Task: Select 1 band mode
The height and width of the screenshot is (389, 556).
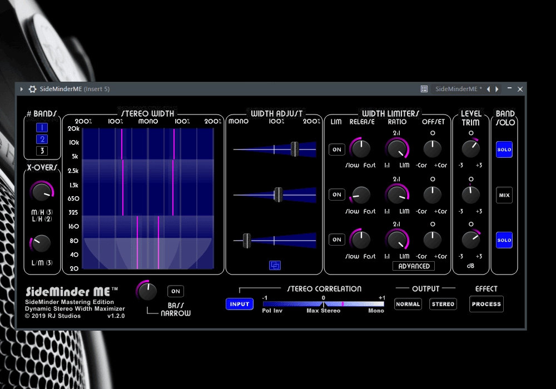Action: pyautogui.click(x=42, y=128)
